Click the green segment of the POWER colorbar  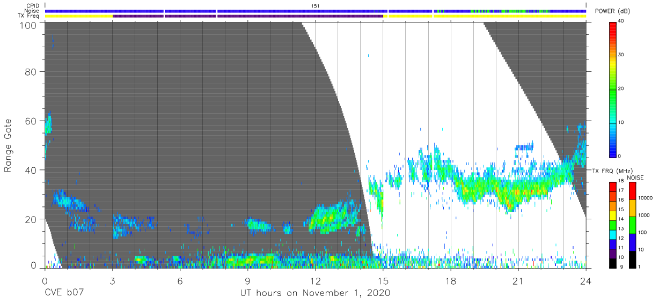pos(613,91)
